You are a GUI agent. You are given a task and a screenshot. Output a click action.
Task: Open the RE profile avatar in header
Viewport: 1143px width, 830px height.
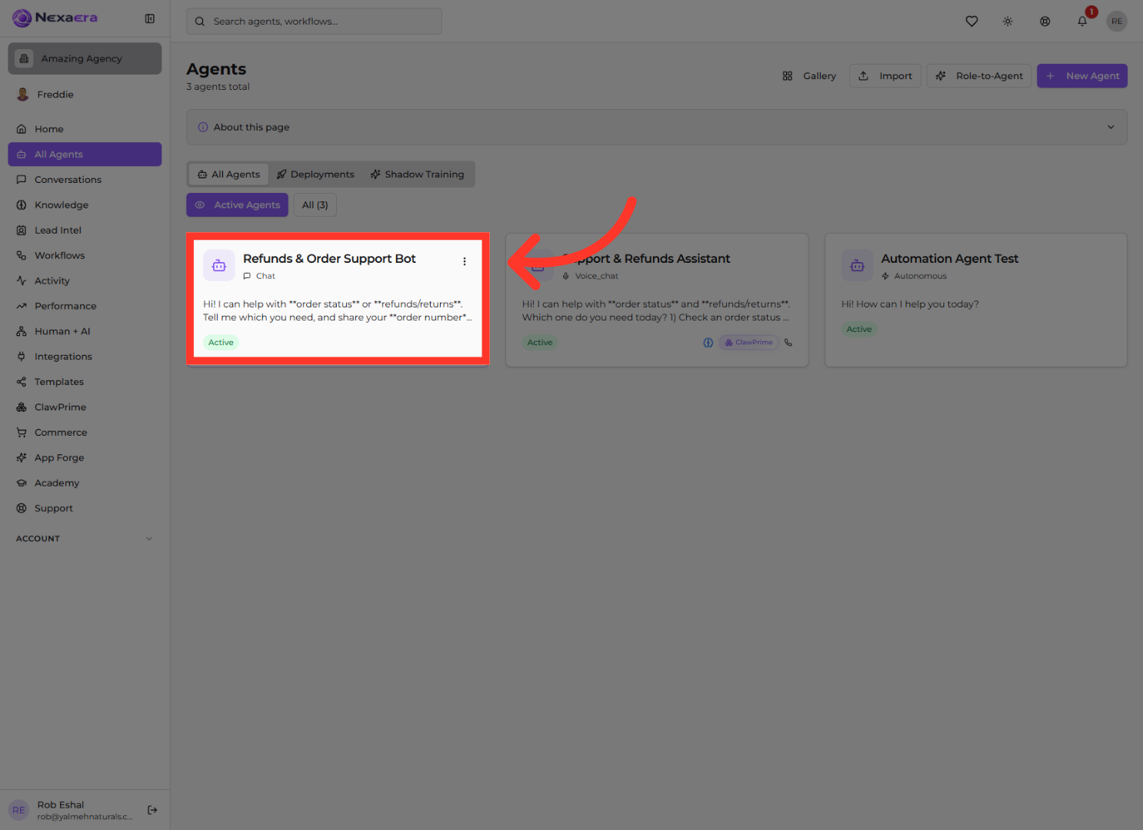click(1117, 22)
